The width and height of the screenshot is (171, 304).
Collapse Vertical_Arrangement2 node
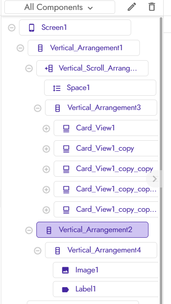(x=29, y=230)
